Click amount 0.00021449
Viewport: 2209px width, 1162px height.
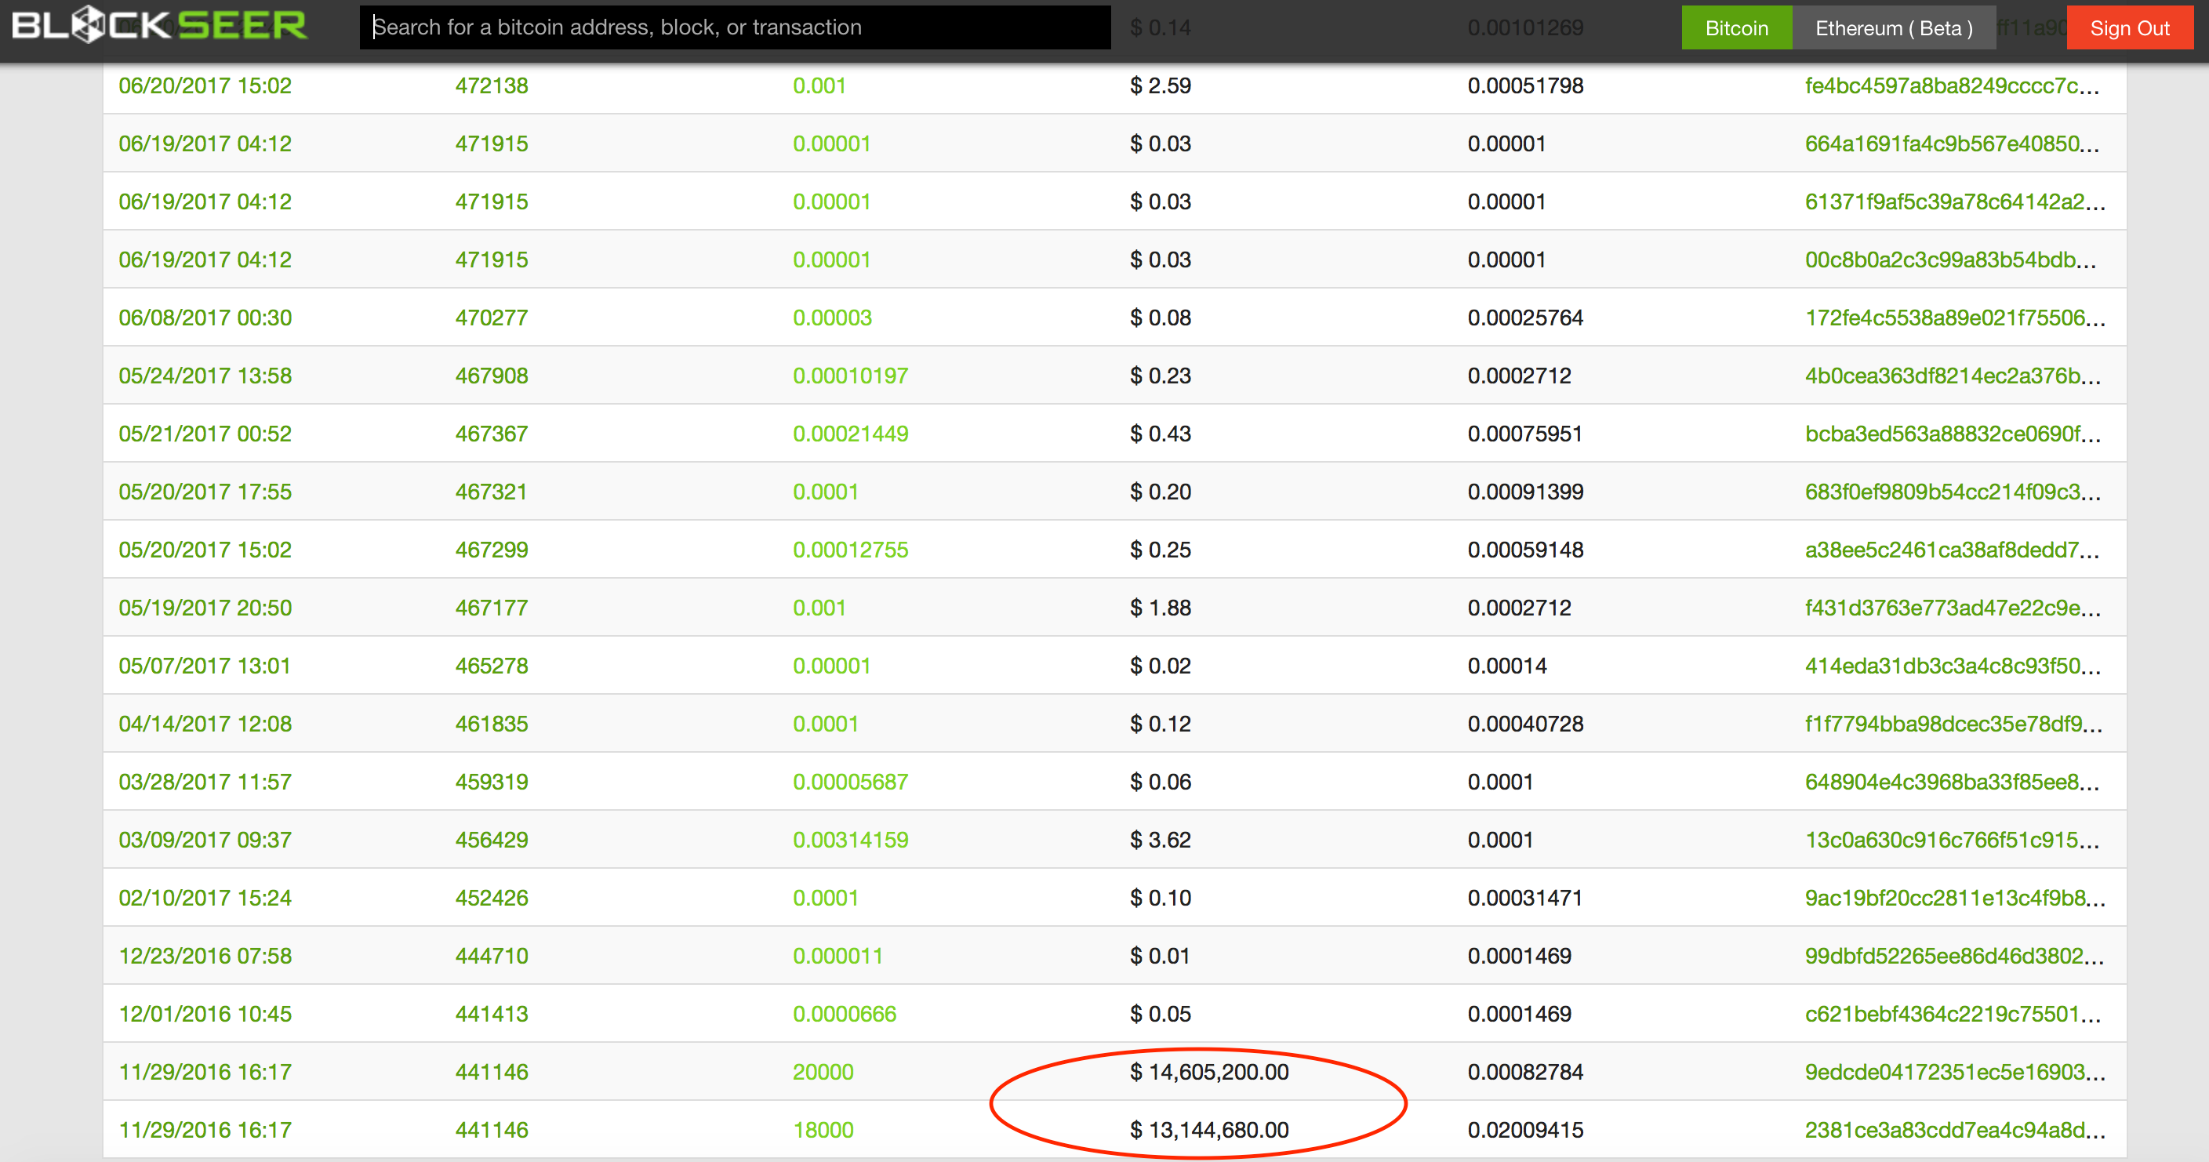click(x=850, y=434)
